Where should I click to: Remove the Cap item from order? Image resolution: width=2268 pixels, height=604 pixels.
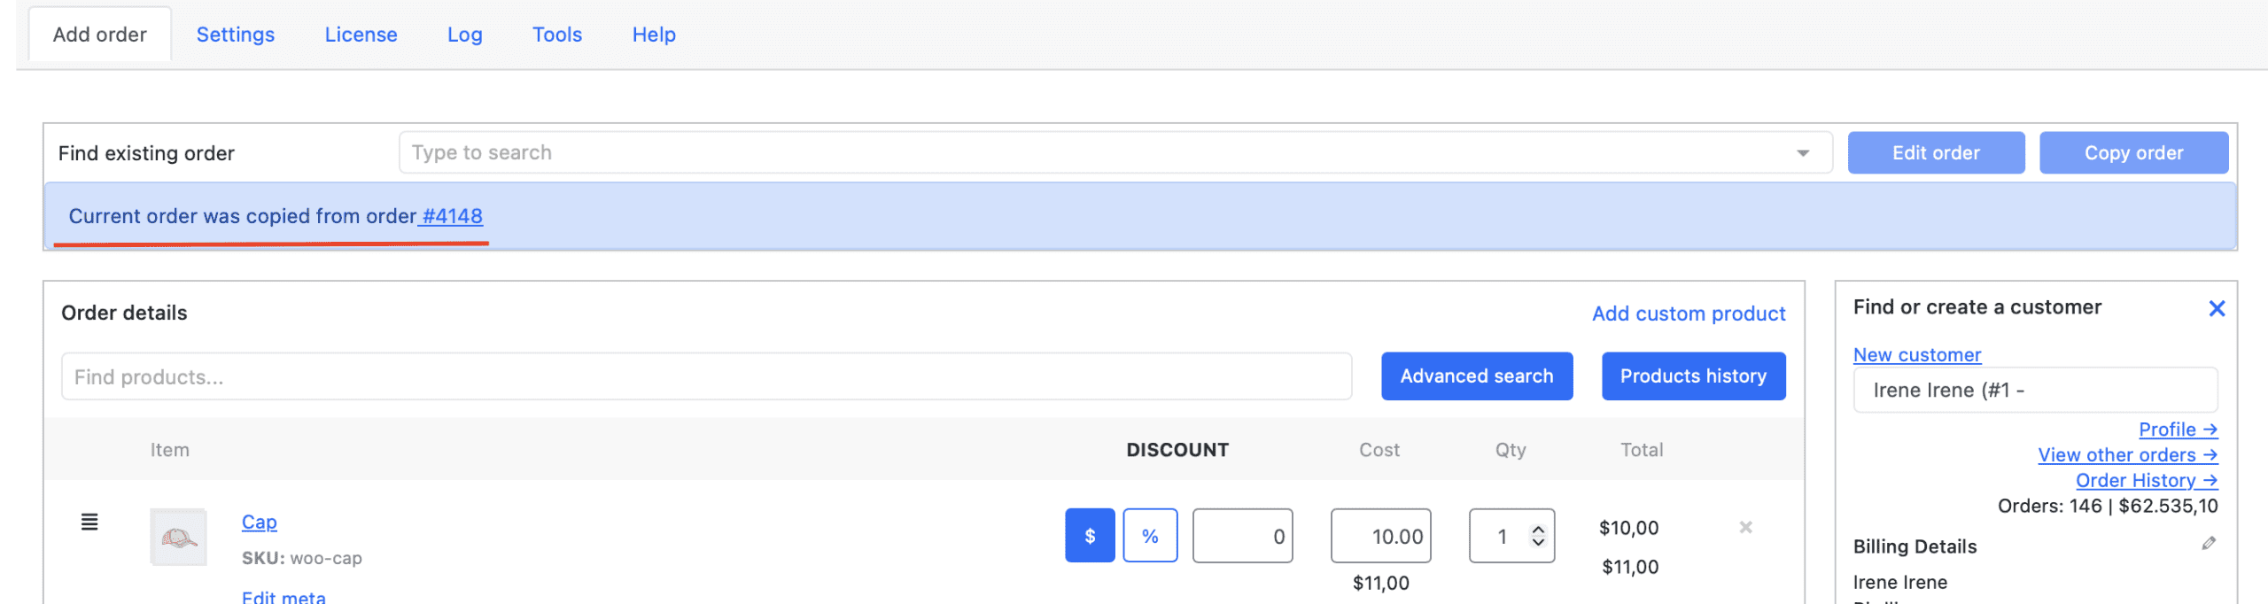(1745, 528)
